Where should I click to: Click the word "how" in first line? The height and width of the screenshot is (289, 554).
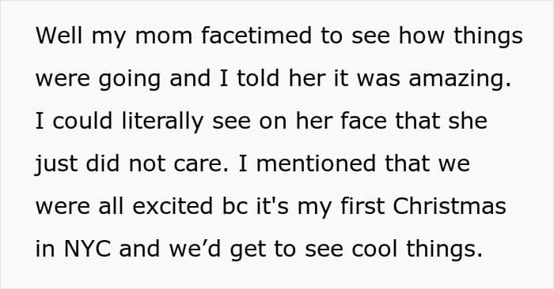pyautogui.click(x=422, y=36)
